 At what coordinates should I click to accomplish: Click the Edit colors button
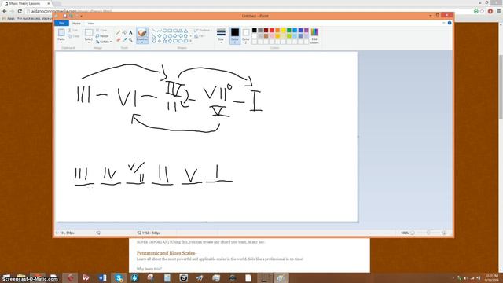[314, 36]
